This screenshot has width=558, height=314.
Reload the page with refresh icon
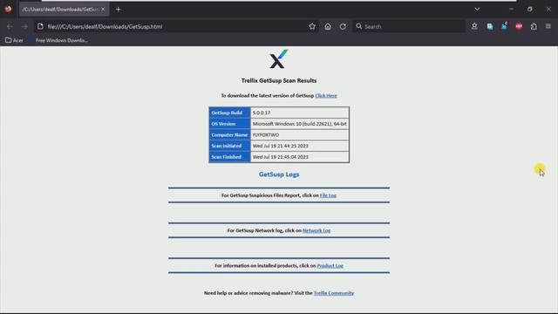tap(343, 26)
